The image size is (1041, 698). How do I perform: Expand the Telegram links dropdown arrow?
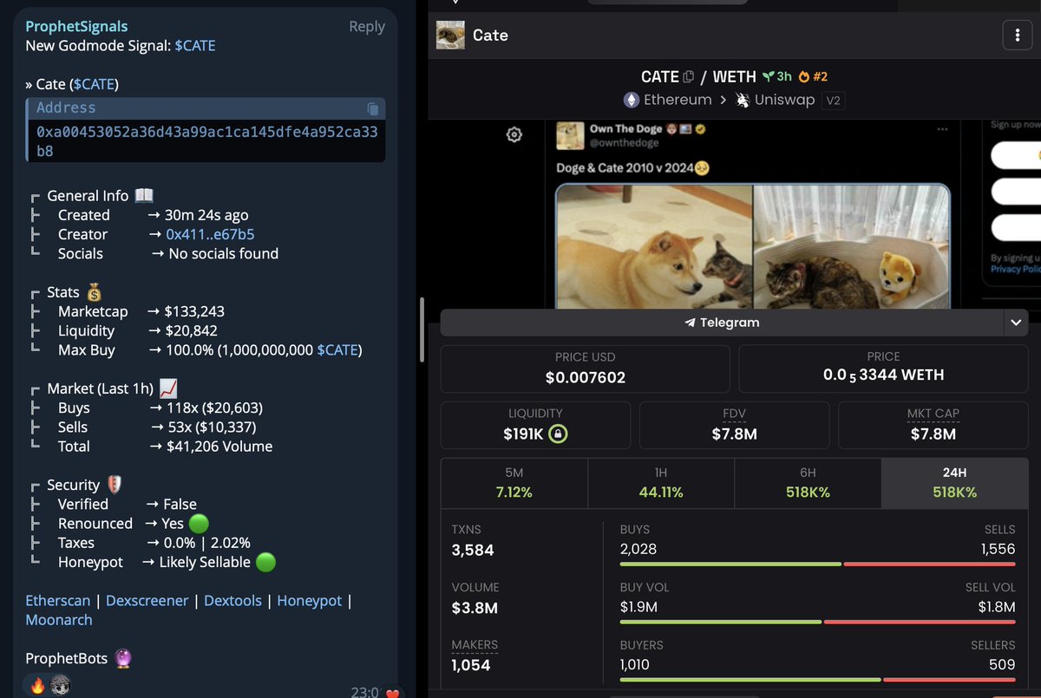pyautogui.click(x=1016, y=323)
